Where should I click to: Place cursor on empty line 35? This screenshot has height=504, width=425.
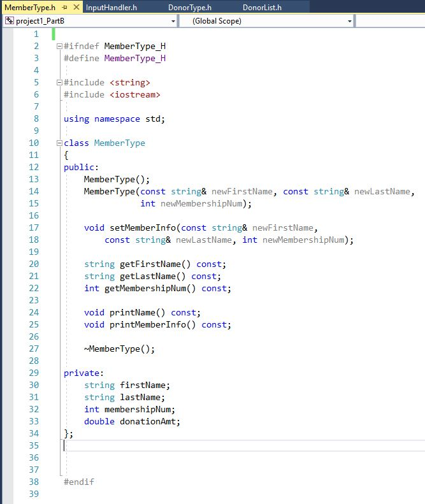[x=244, y=445]
